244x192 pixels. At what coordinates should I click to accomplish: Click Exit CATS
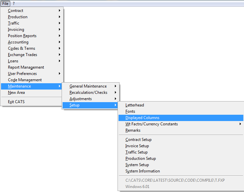point(31,102)
